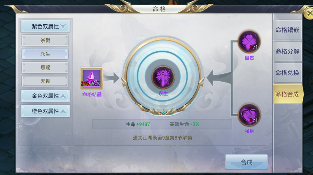
Task: Open the 命格分解 tab
Action: (x=287, y=51)
